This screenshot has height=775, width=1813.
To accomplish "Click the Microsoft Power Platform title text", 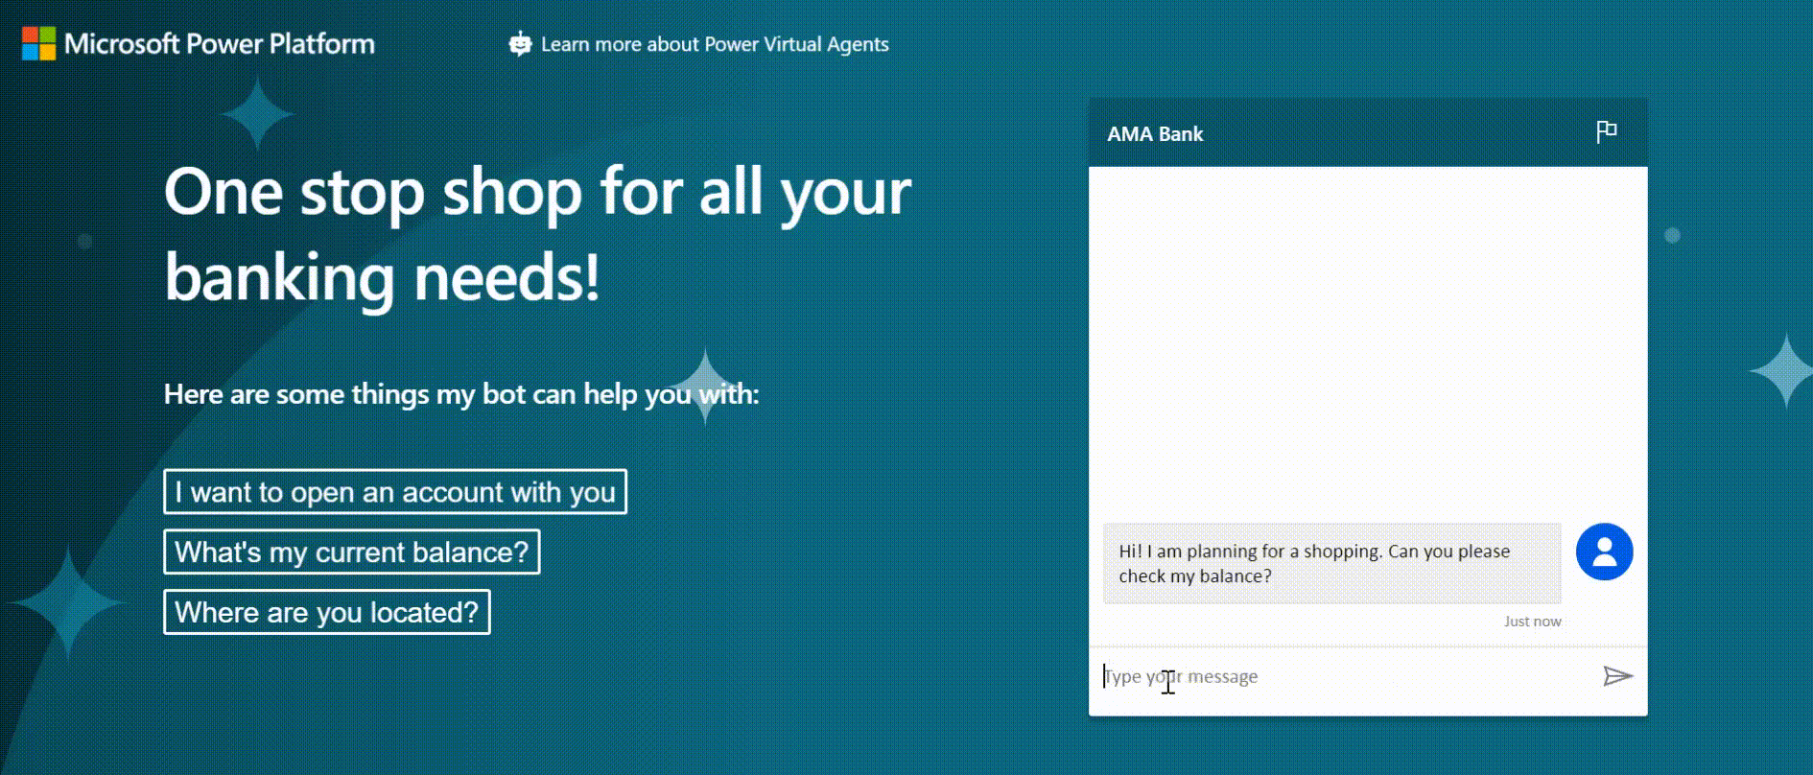I will coord(219,43).
